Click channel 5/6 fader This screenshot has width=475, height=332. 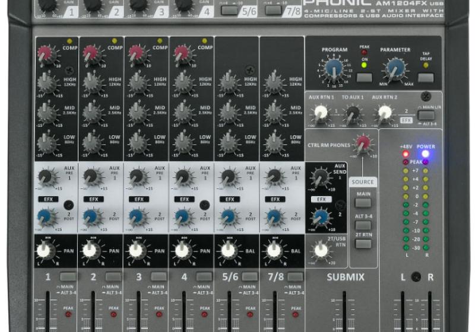229,311
